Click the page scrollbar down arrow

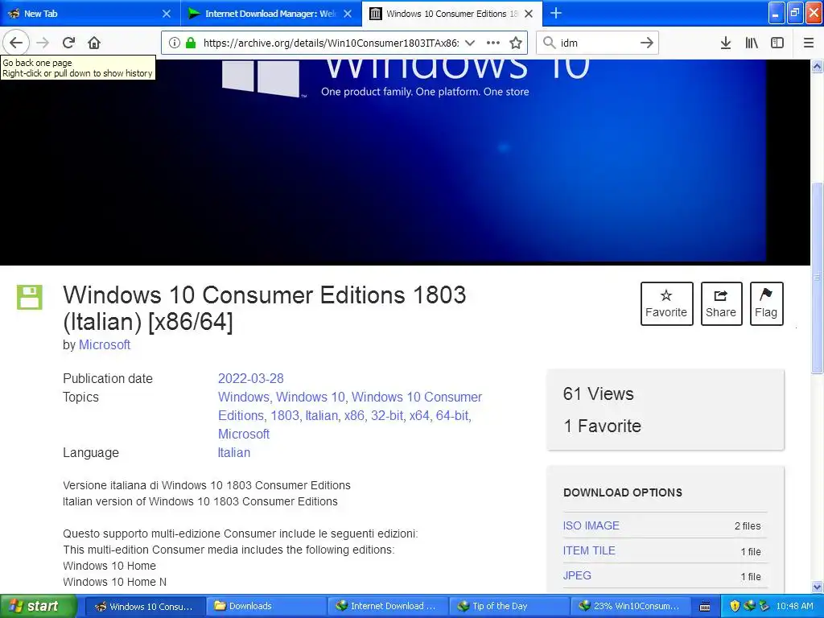coord(818,587)
